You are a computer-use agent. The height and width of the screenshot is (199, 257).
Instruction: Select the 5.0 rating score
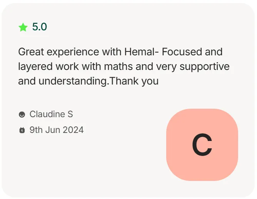(40, 27)
